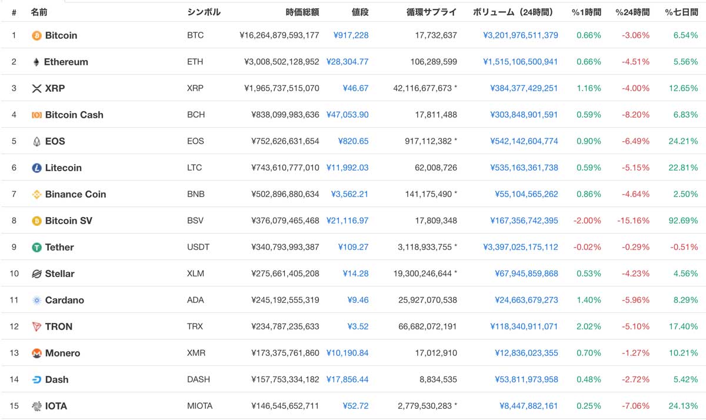Viewport: 706px width, 420px height.
Task: Open the TRON name link
Action: click(x=59, y=326)
